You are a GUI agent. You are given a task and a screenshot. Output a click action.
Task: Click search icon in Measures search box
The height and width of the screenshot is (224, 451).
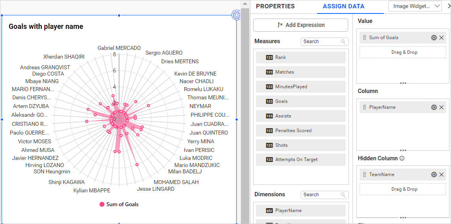(343, 42)
